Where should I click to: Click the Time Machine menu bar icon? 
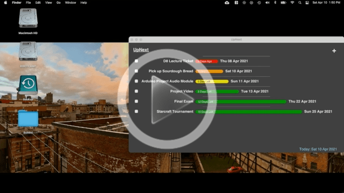[x=259, y=3]
